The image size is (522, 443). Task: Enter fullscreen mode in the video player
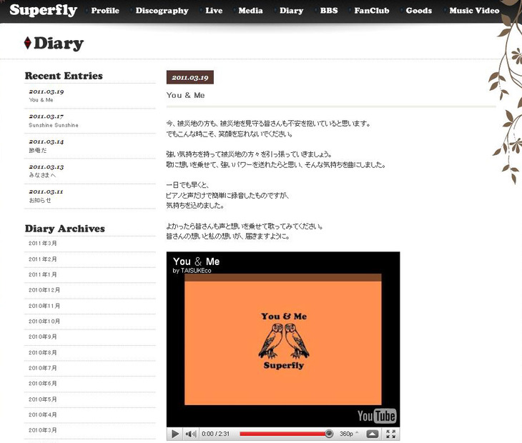point(391,434)
